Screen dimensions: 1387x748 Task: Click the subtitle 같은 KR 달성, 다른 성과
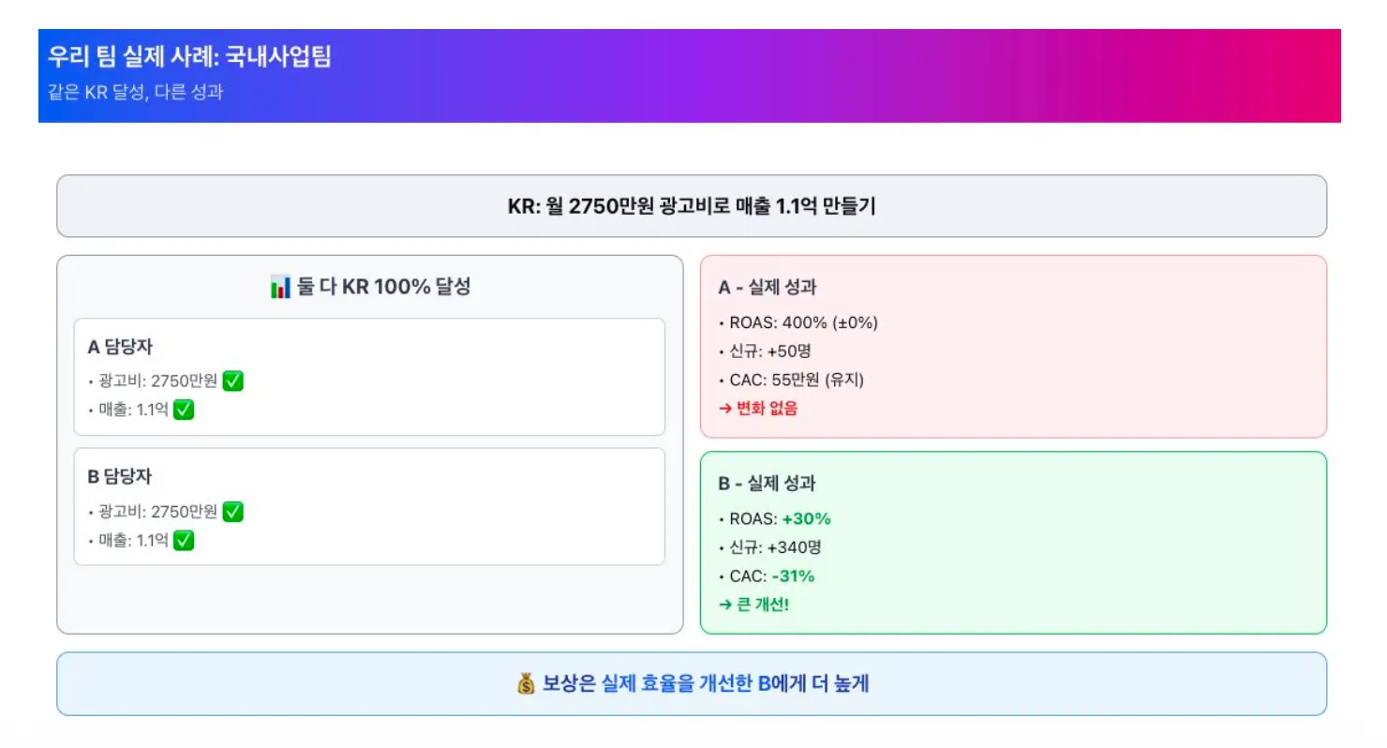click(x=135, y=93)
